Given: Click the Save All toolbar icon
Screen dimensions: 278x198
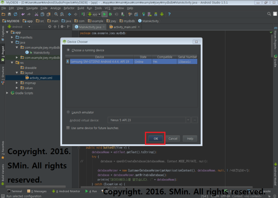Looking at the screenshot, I should click(x=9, y=14).
